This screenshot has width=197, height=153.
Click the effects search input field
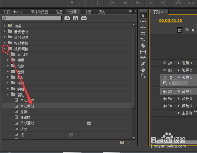32,18
